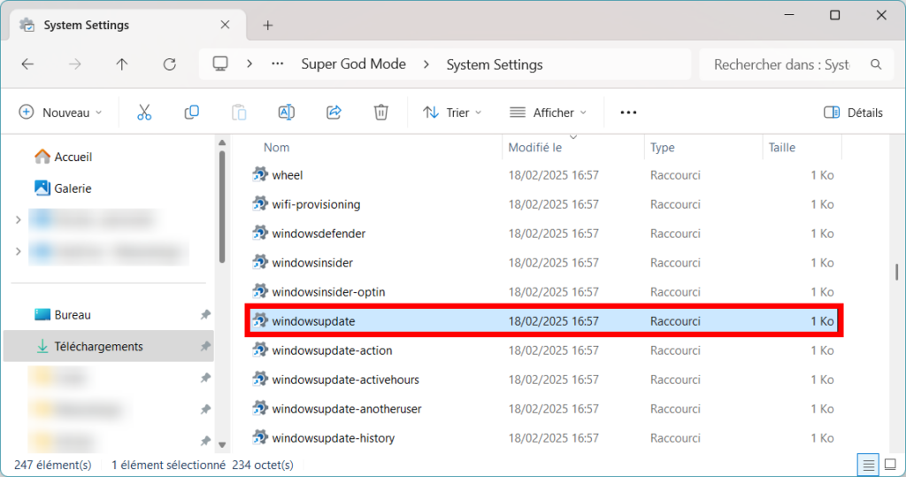
Task: Open the Trier sort dropdown
Action: pyautogui.click(x=452, y=112)
